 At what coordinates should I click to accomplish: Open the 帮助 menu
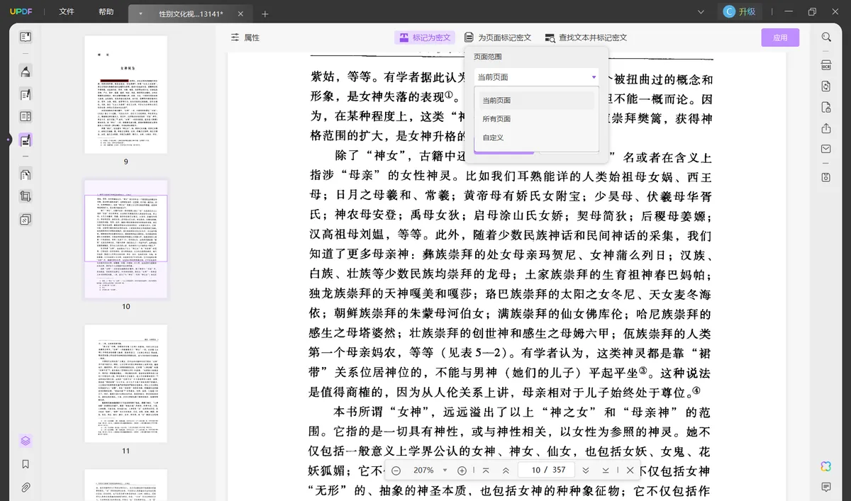tap(106, 11)
